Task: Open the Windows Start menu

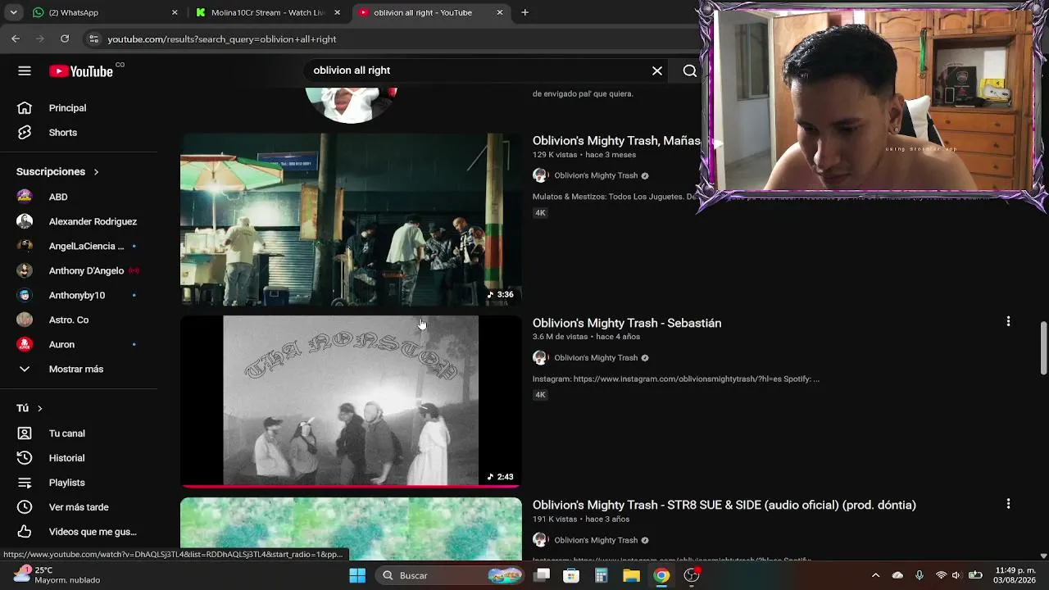Action: coord(357,575)
